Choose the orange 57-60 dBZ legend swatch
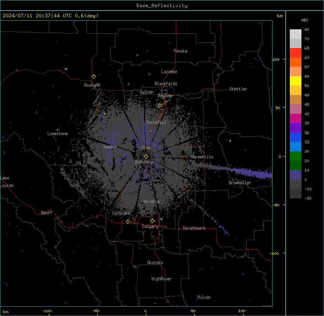324x316 pixels. coord(295,62)
